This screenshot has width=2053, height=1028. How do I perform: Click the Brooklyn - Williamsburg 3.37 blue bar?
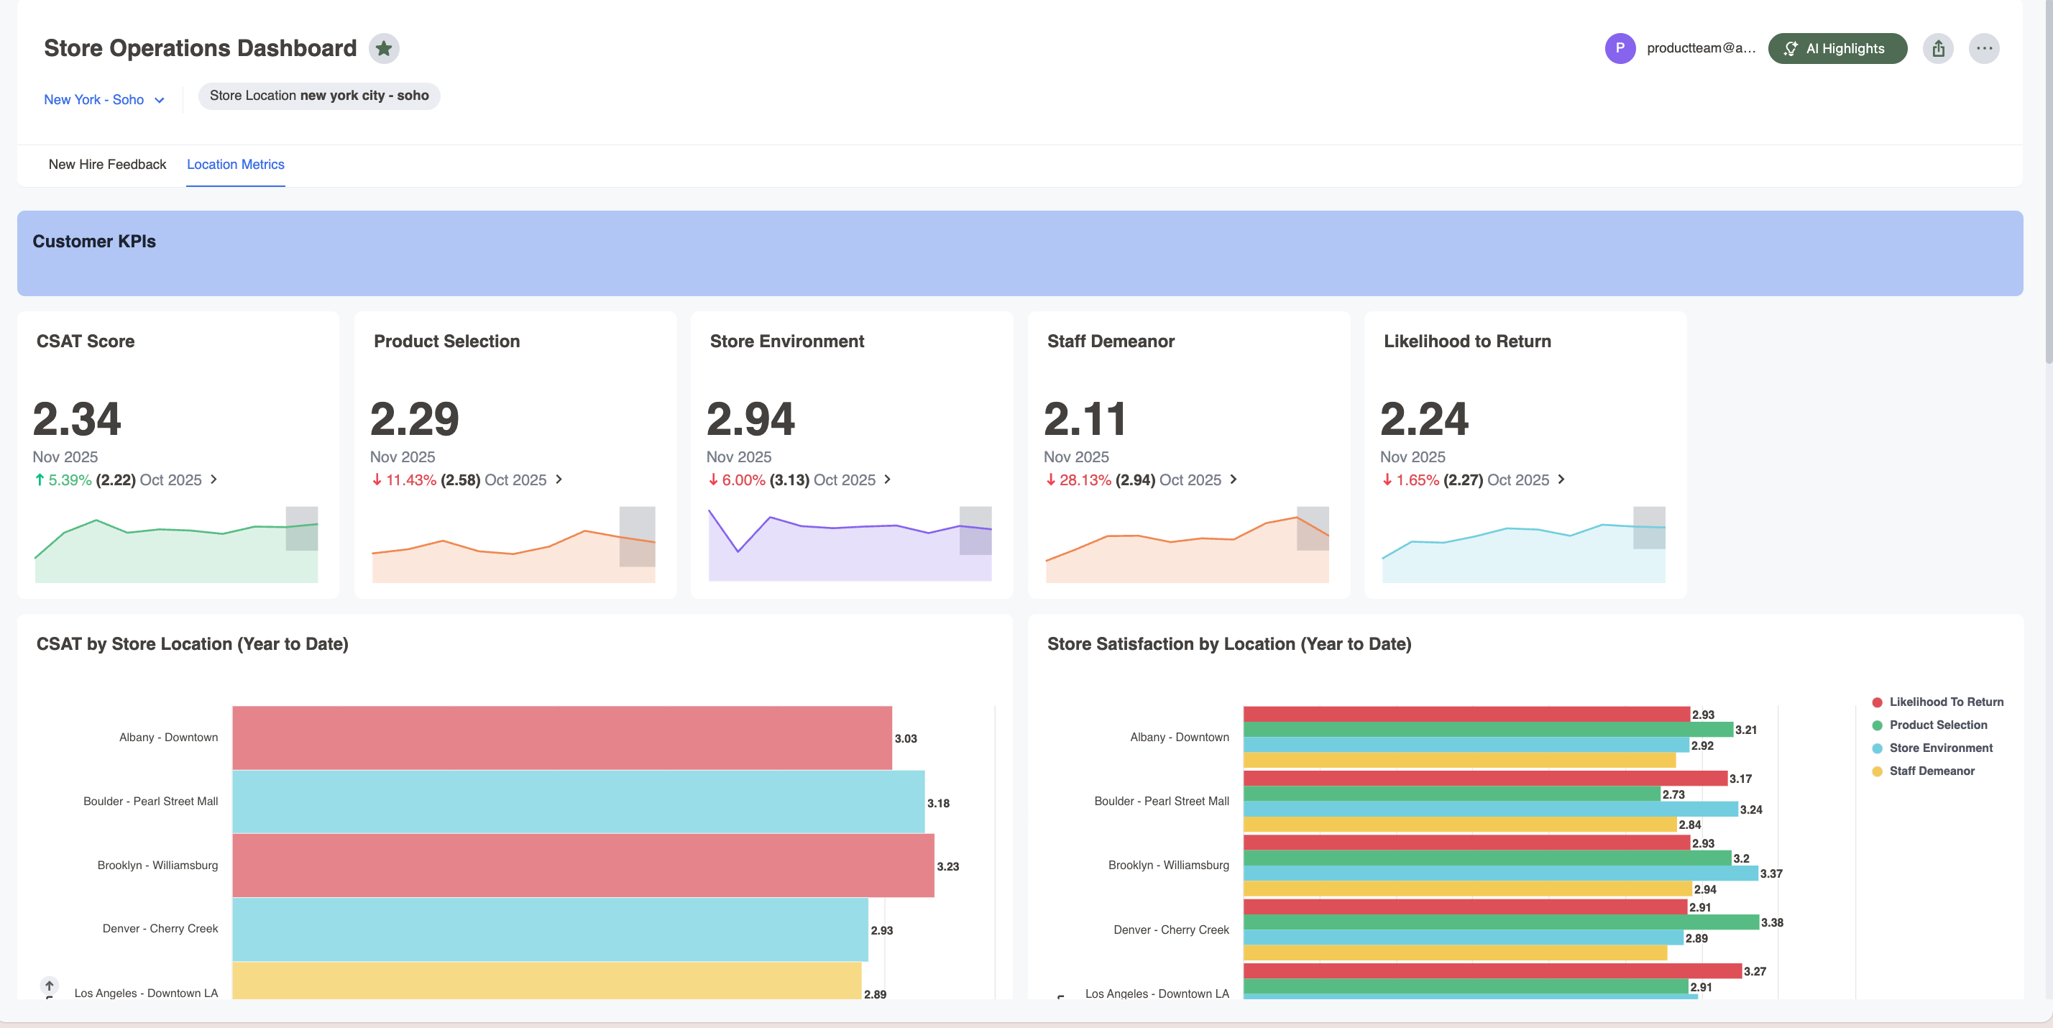coord(1501,873)
